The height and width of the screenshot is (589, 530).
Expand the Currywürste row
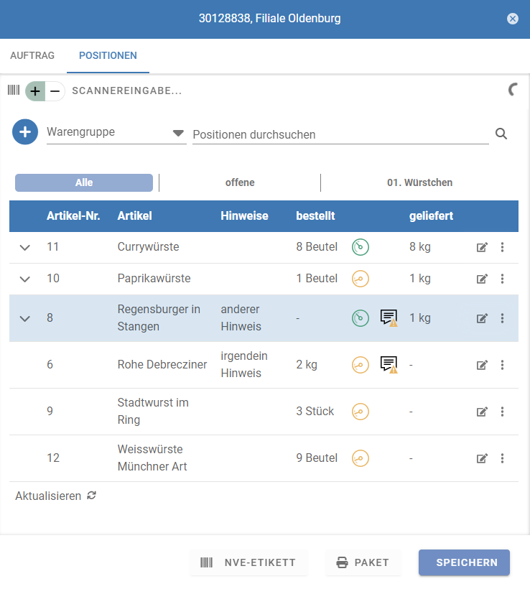click(25, 248)
